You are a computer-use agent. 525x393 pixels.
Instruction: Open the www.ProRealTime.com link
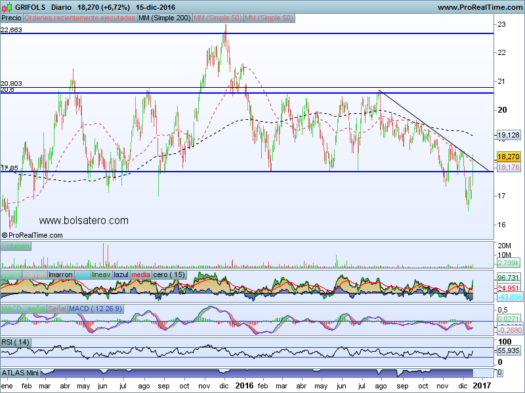[x=479, y=7]
